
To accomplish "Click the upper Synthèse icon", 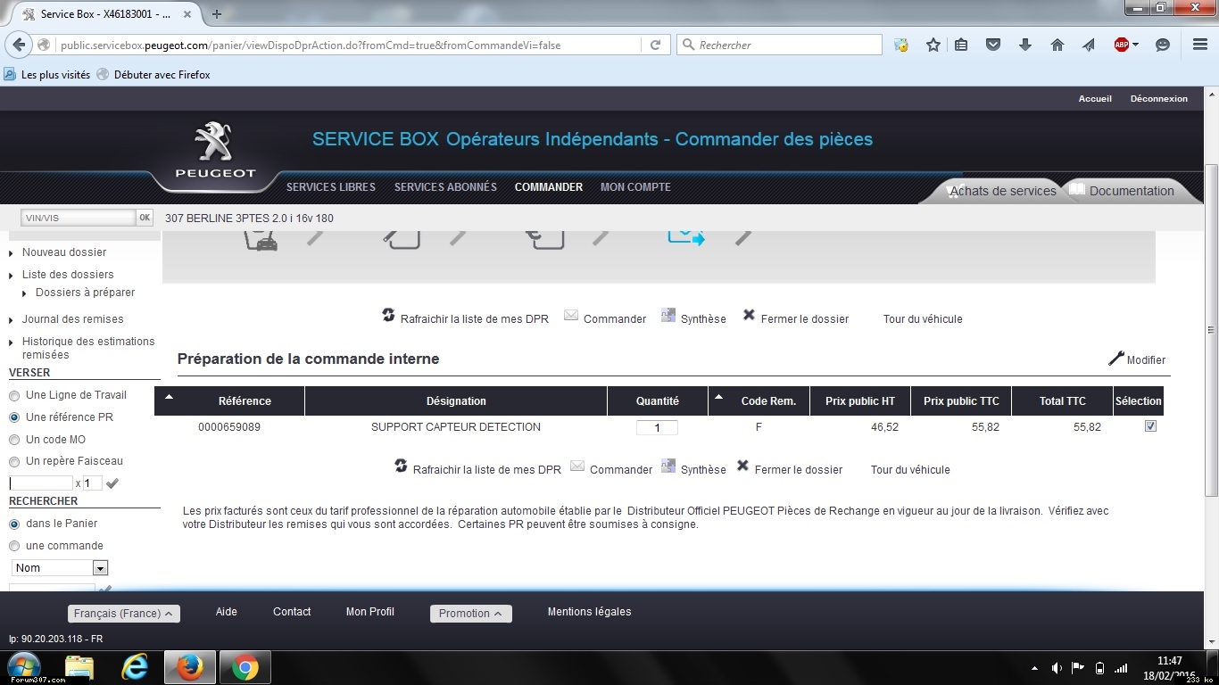I will (668, 315).
